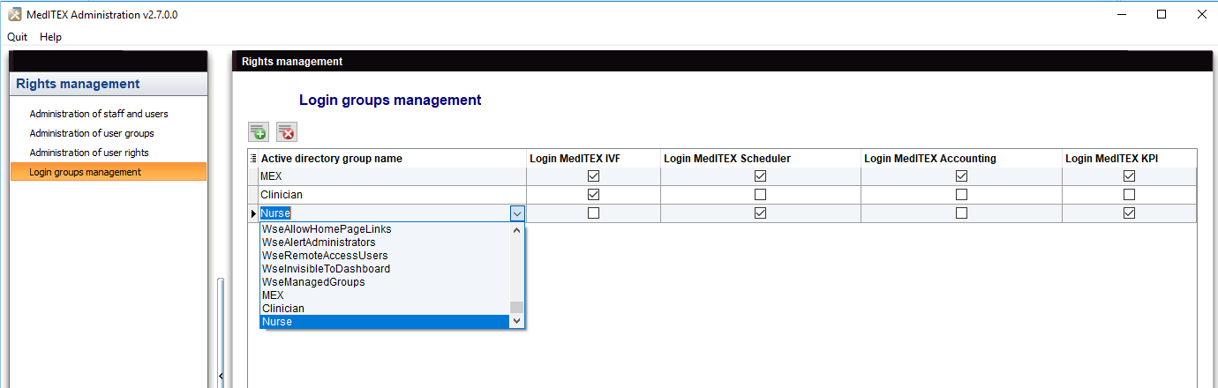Select Login groups management item
Screen dimensions: 1218x388
point(109,172)
